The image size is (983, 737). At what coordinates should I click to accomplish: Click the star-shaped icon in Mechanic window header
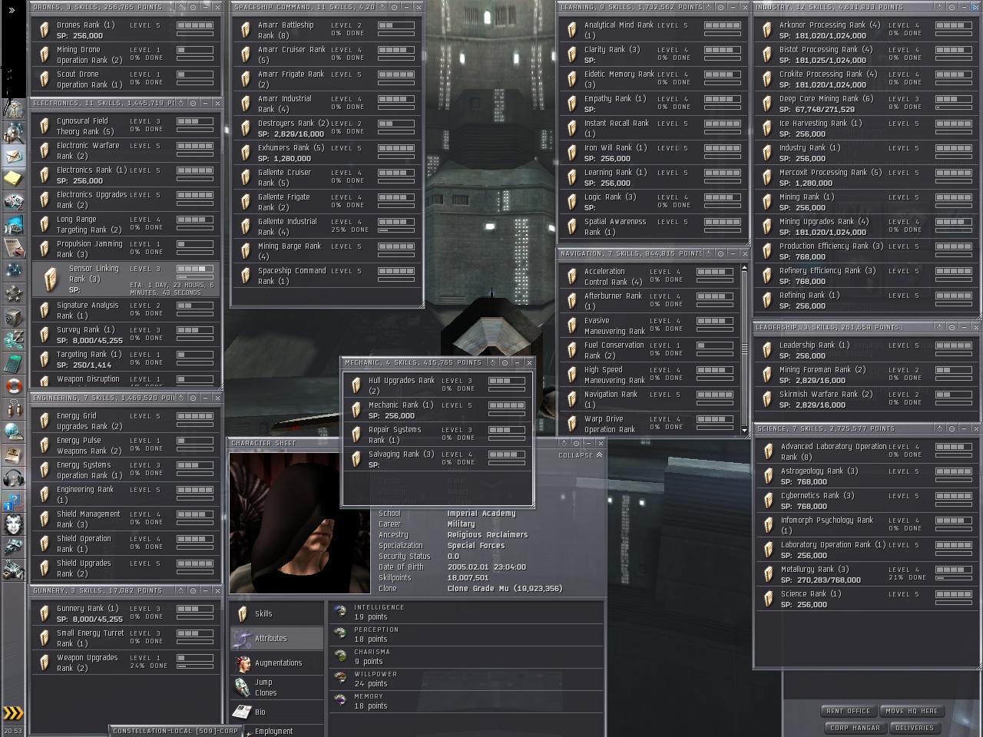tap(492, 362)
